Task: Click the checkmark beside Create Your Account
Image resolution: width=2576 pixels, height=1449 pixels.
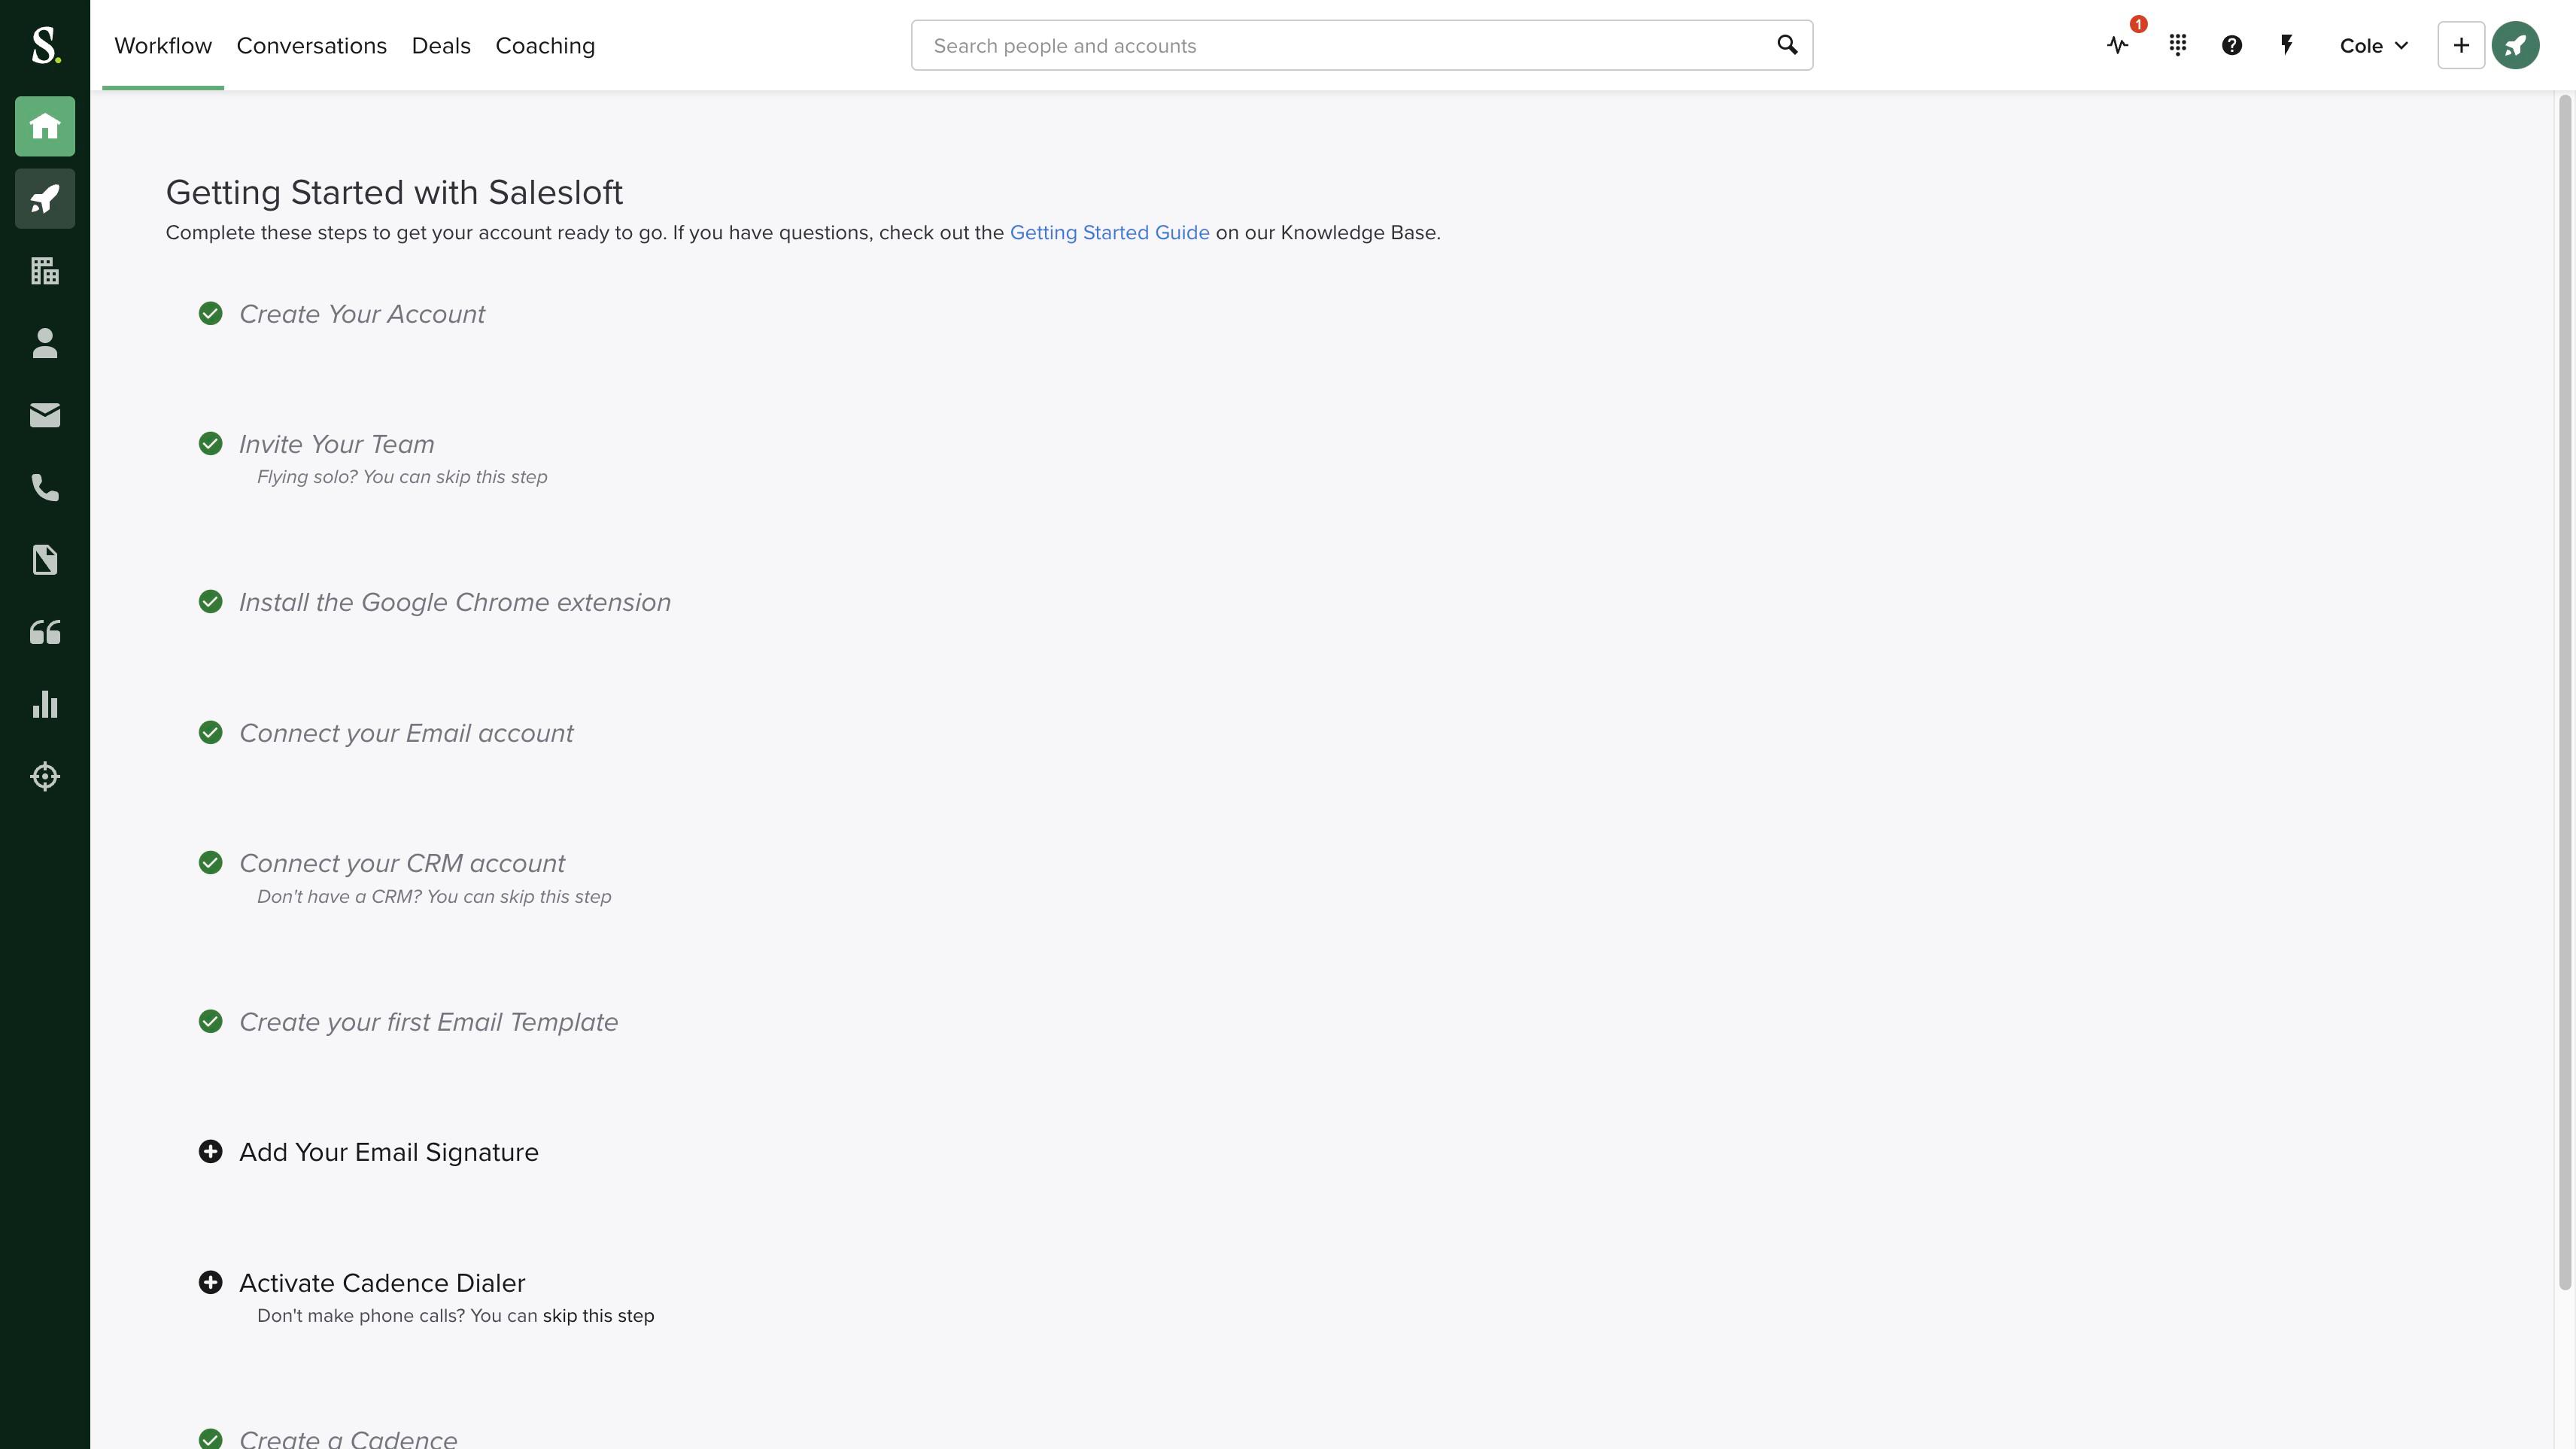Action: tap(210, 314)
